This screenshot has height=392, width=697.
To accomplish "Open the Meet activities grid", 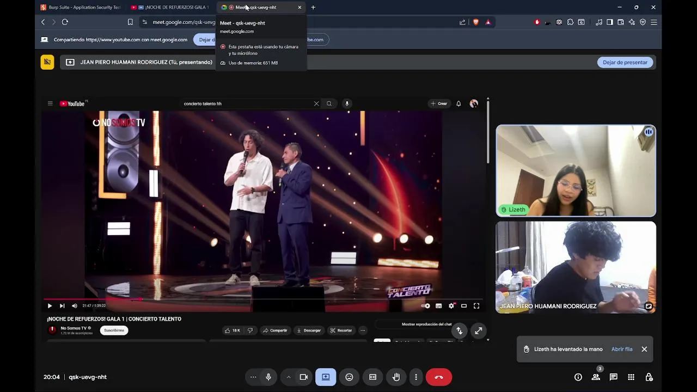I will [x=631, y=377].
